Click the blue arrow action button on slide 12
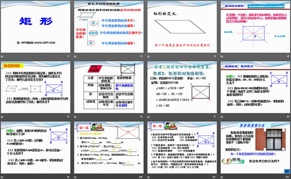The width and height of the screenshot is (291, 179). [287, 171]
